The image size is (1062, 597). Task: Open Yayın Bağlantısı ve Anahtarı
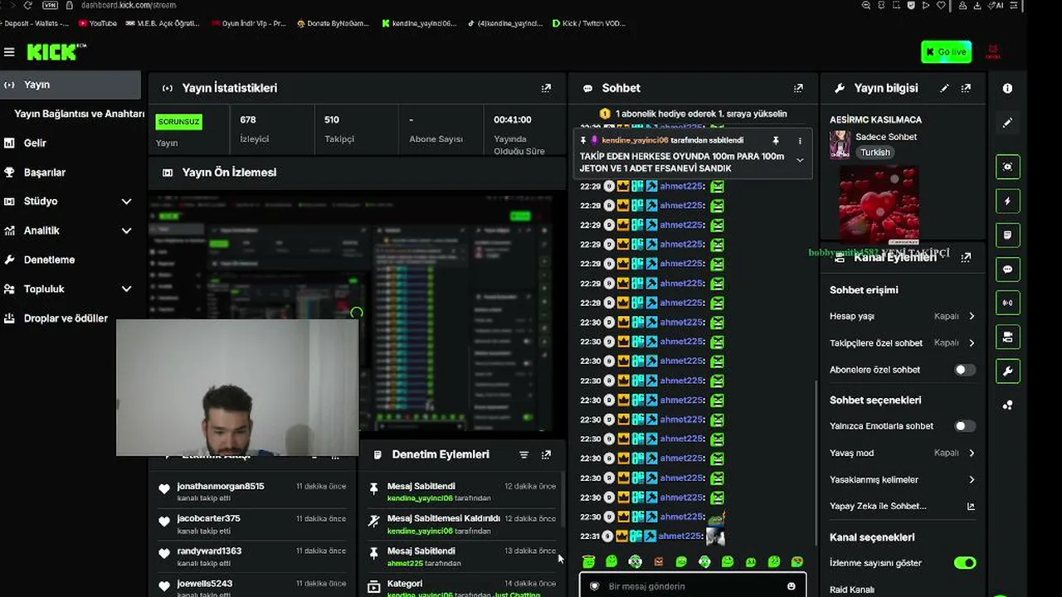coord(79,114)
